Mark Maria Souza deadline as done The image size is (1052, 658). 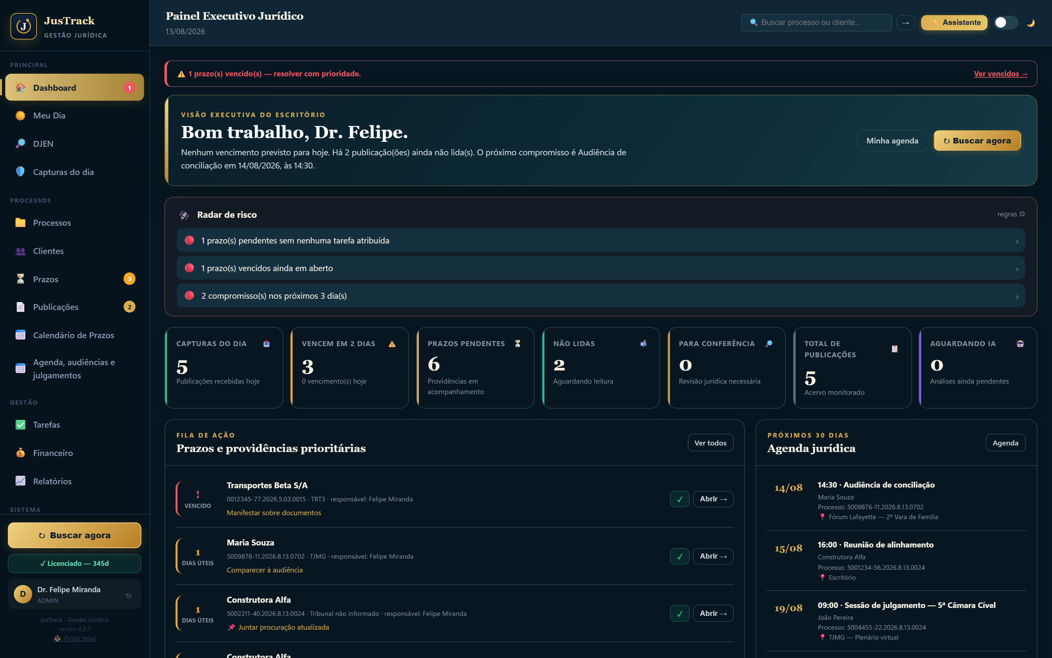click(680, 556)
